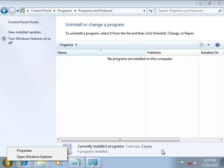Image resolution: width=224 pixels, height=168 pixels.
Task: Expand arrow after Control Panel breadcrumb
Action: (54, 11)
